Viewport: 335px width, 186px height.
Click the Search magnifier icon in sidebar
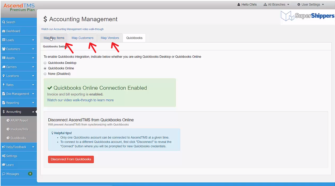coord(4,22)
